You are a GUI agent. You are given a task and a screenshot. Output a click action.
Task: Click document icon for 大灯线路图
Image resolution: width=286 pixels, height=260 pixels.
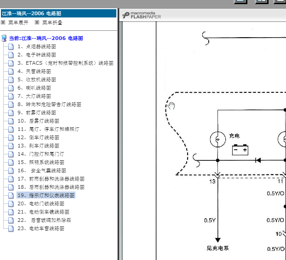[11, 96]
